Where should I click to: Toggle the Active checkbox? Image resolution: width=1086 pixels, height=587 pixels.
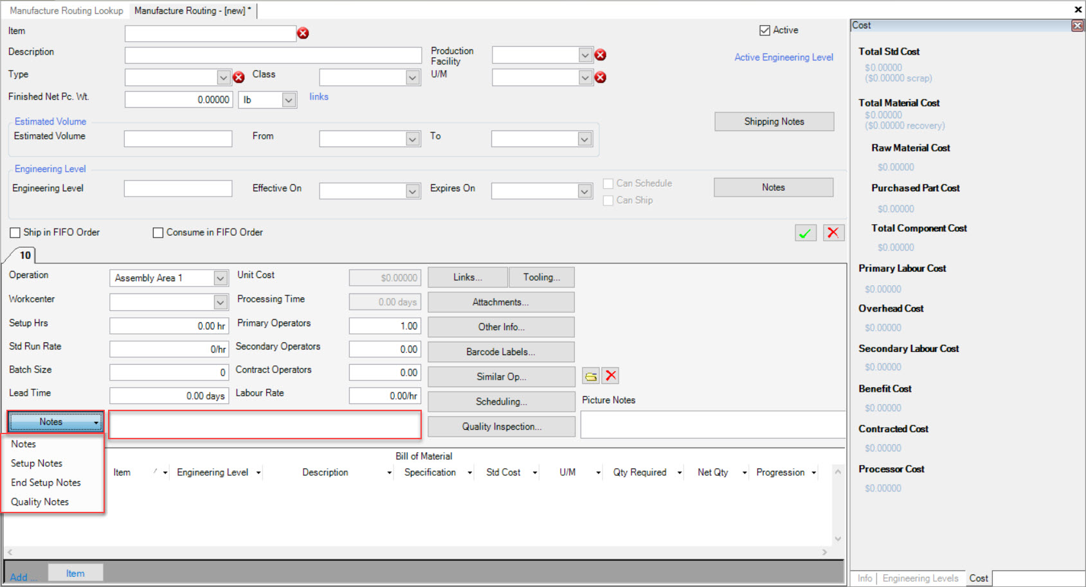[765, 30]
